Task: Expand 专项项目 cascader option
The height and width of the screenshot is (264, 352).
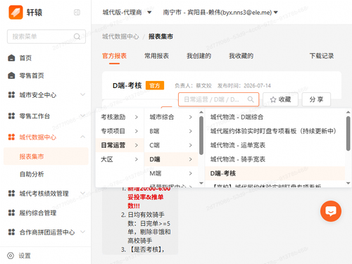Action: [120, 131]
